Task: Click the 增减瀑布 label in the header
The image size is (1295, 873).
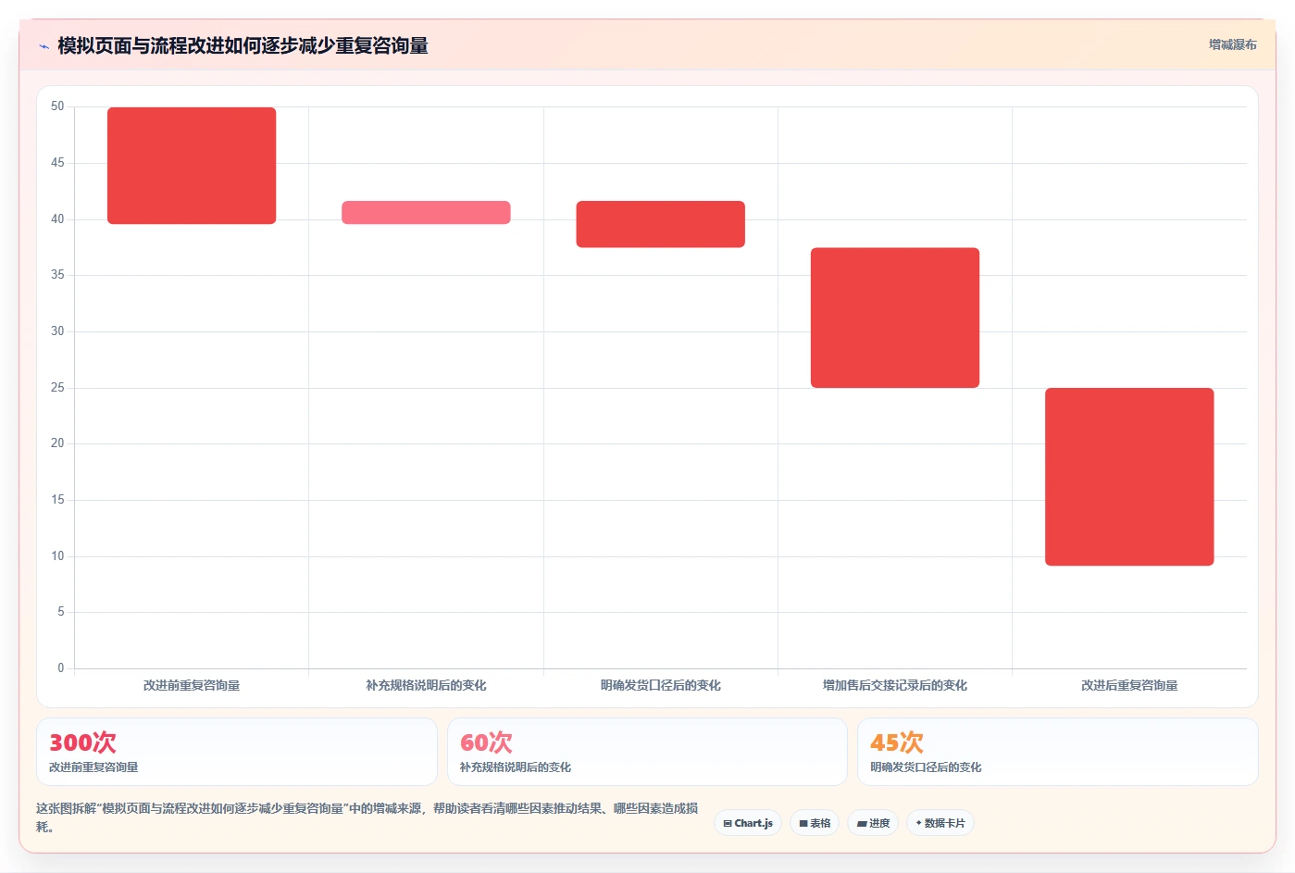Action: click(x=1232, y=44)
